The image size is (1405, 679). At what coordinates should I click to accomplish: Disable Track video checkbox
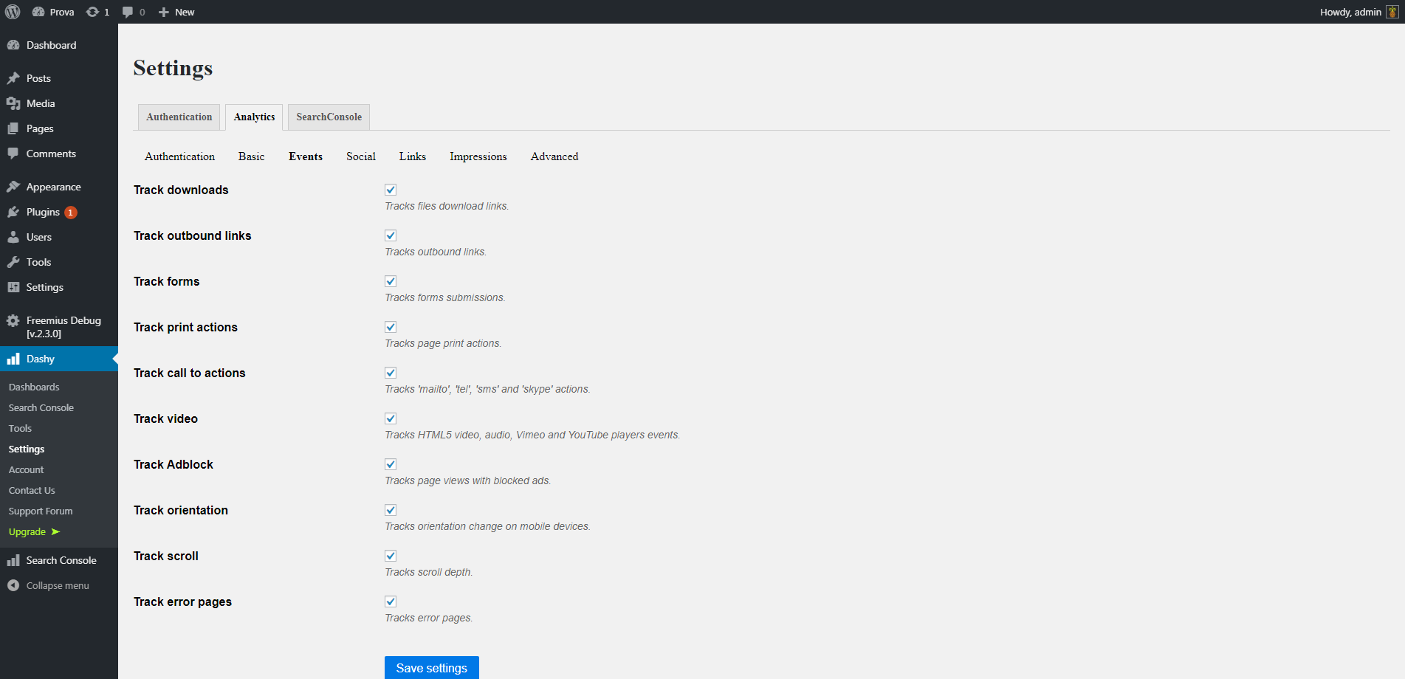[391, 418]
